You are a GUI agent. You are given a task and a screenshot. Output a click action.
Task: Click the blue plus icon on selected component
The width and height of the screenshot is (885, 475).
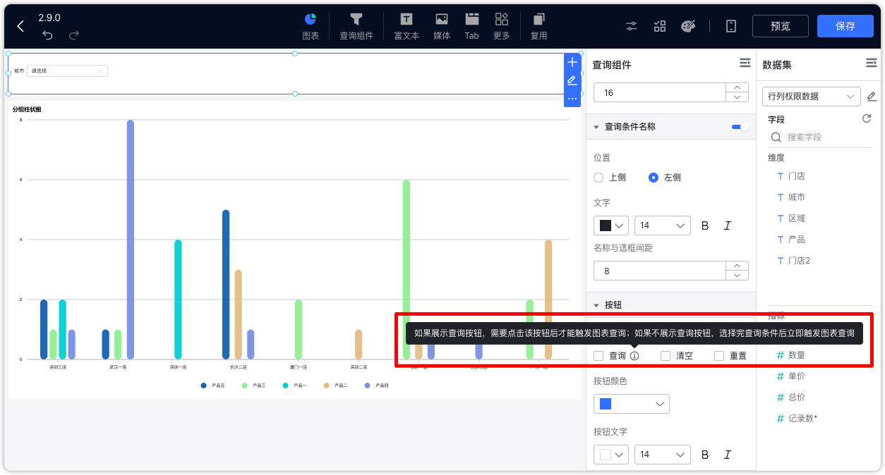[x=572, y=62]
